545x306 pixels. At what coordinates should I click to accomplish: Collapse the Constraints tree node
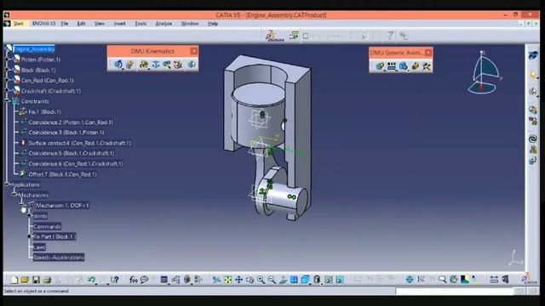click(8, 101)
